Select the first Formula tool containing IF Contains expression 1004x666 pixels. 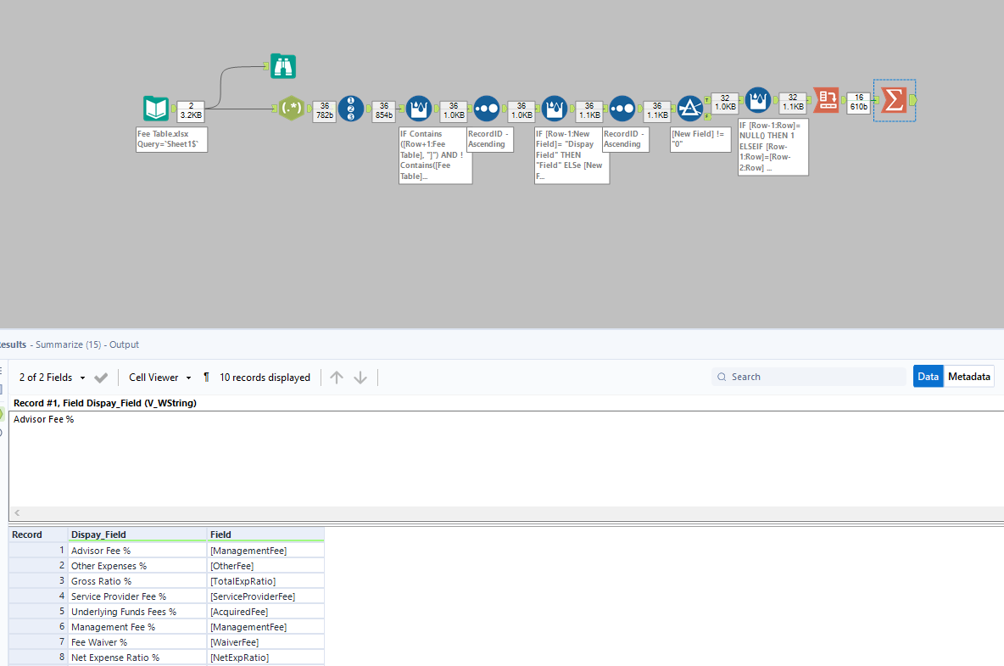(x=418, y=109)
